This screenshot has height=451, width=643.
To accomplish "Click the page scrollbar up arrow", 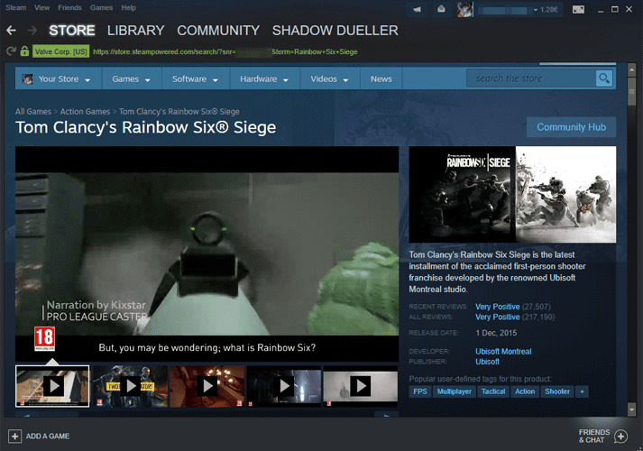I will (631, 69).
